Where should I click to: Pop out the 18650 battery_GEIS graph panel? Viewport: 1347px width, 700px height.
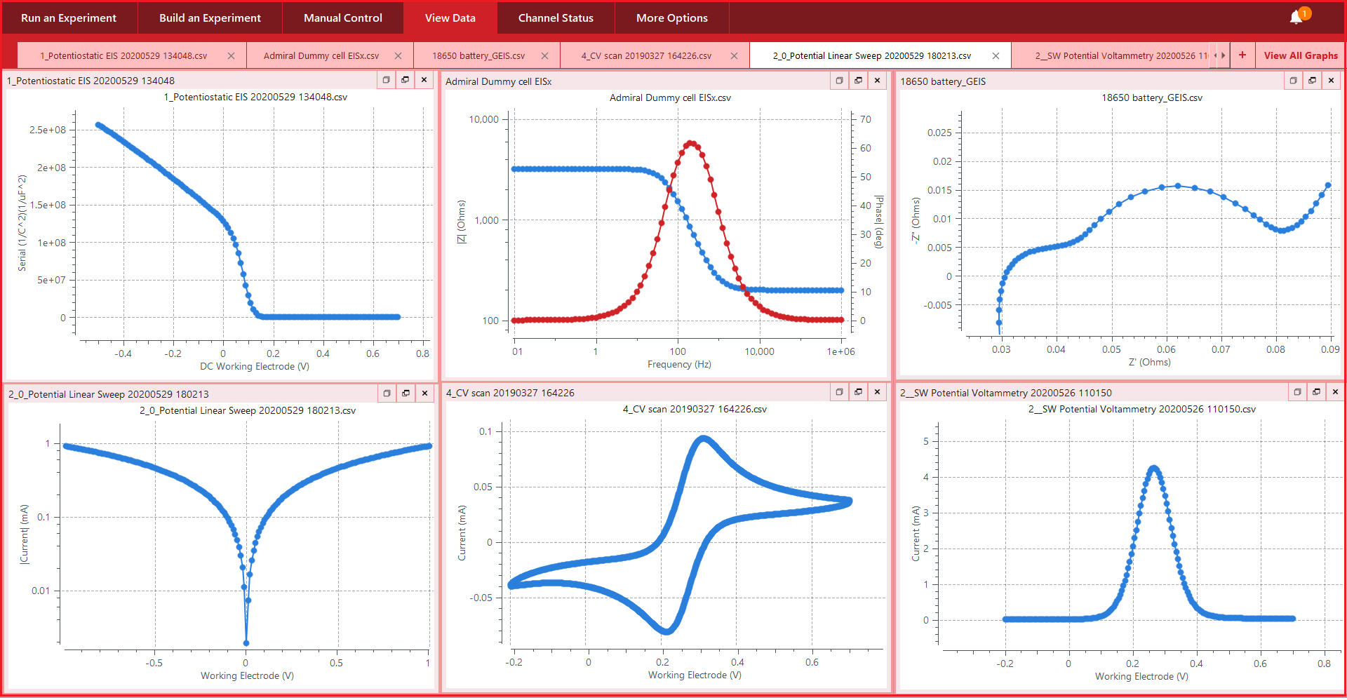pyautogui.click(x=1312, y=81)
